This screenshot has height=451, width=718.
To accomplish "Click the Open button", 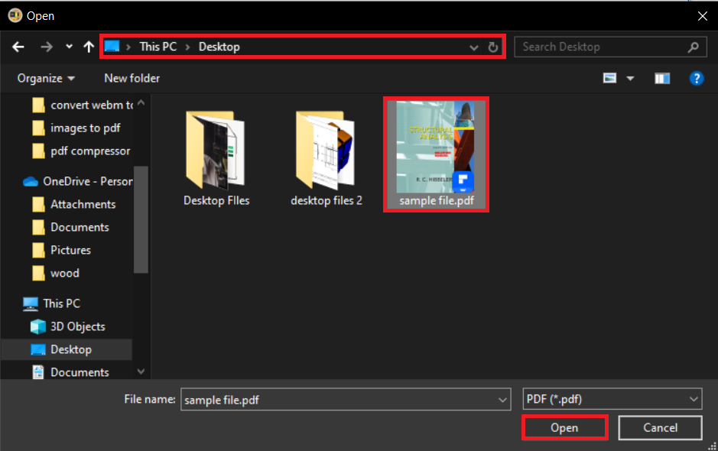I will (x=564, y=427).
